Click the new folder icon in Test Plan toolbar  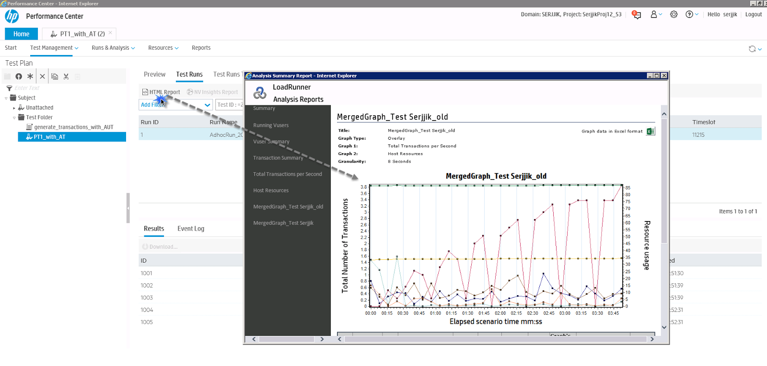point(7,77)
